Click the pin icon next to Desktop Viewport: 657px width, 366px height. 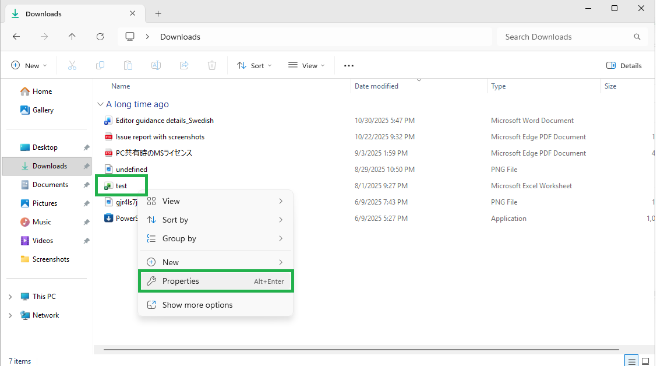point(86,147)
